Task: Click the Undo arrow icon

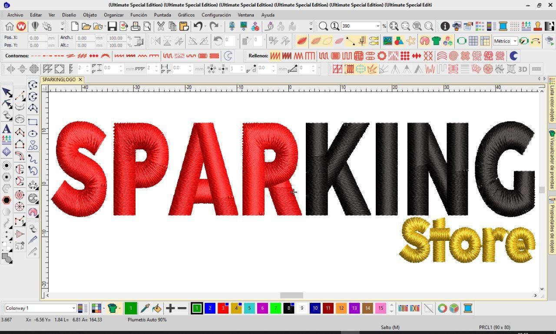Action: pyautogui.click(x=198, y=26)
